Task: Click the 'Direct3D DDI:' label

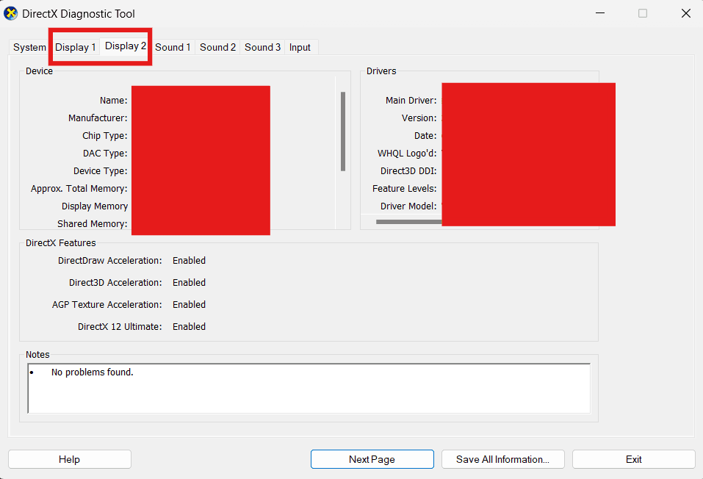Action: click(408, 171)
